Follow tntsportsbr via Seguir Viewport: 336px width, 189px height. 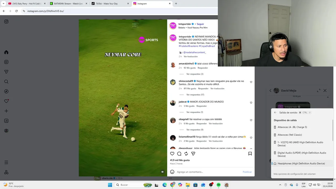coord(200,24)
